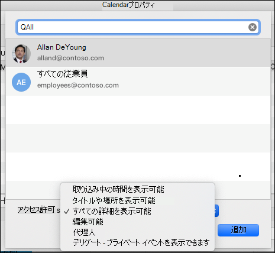Clear the search field with the X icon
Screen dimensions: 275x253
click(x=253, y=27)
